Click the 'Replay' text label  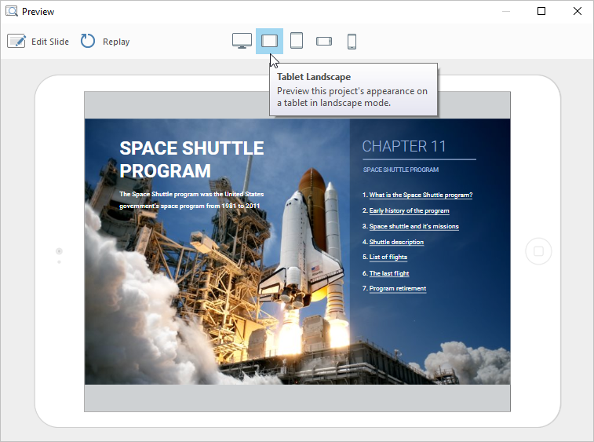(x=116, y=42)
